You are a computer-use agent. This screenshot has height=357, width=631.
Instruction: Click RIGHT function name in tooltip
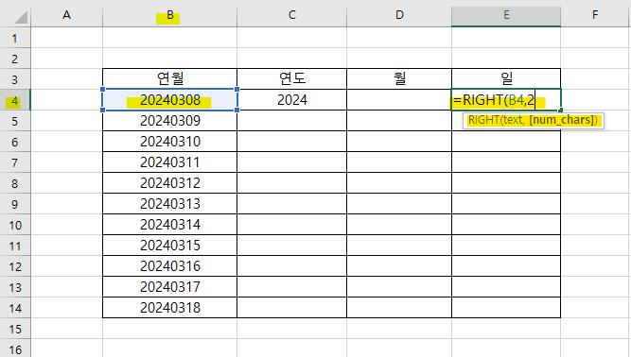click(483, 120)
